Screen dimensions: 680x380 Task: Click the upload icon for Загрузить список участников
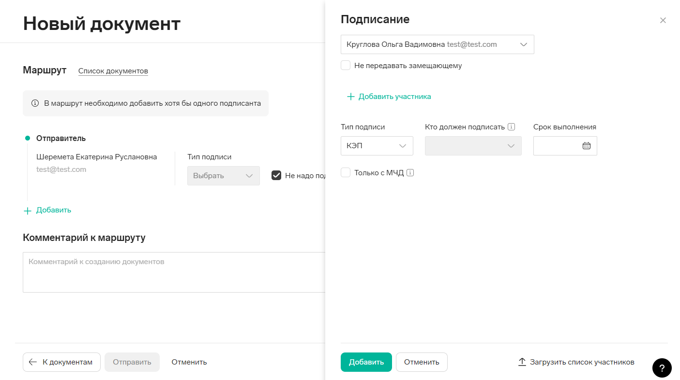(x=522, y=362)
